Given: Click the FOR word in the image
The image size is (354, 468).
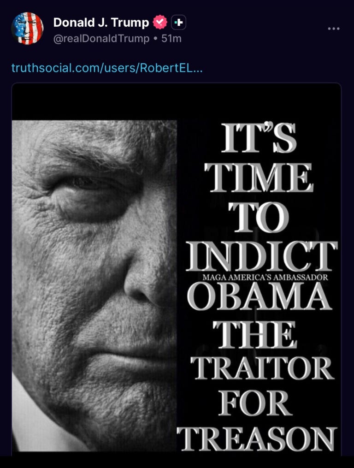Looking at the screenshot, I should click(x=255, y=403).
